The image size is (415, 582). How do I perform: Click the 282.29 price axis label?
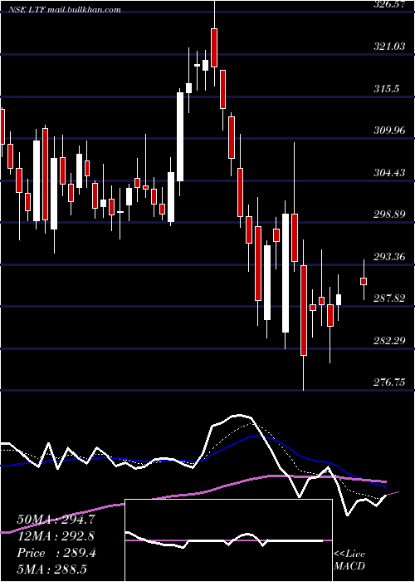[x=388, y=340]
